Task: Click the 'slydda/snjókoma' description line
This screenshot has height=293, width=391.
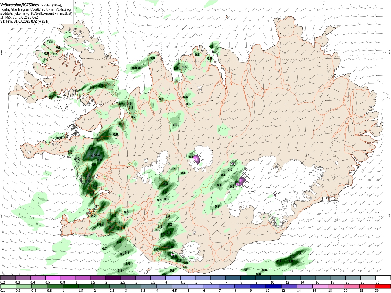Action: pos(36,13)
